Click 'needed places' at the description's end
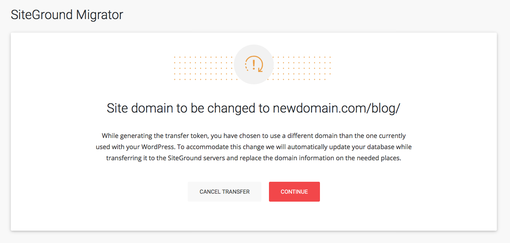Screen dimensions: 510x243 pyautogui.click(x=381, y=158)
